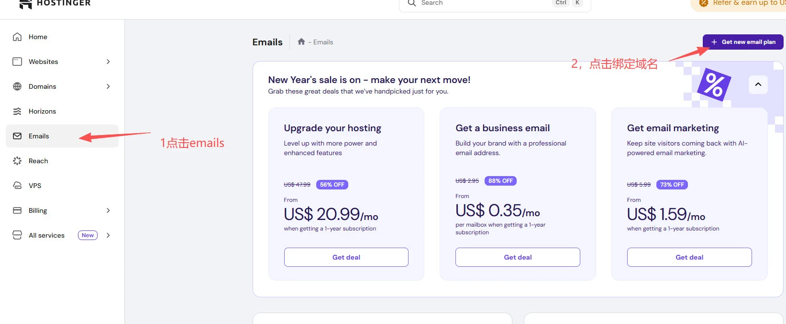Get deal for business email

pyautogui.click(x=518, y=257)
